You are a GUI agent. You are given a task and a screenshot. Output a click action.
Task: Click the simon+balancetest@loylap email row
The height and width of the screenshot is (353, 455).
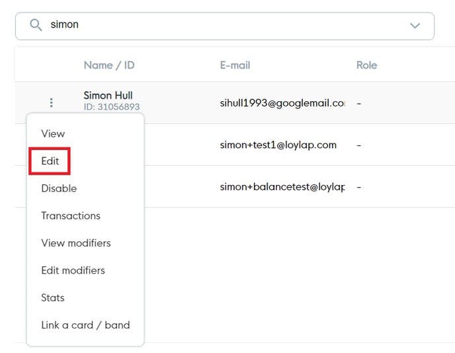tap(282, 187)
